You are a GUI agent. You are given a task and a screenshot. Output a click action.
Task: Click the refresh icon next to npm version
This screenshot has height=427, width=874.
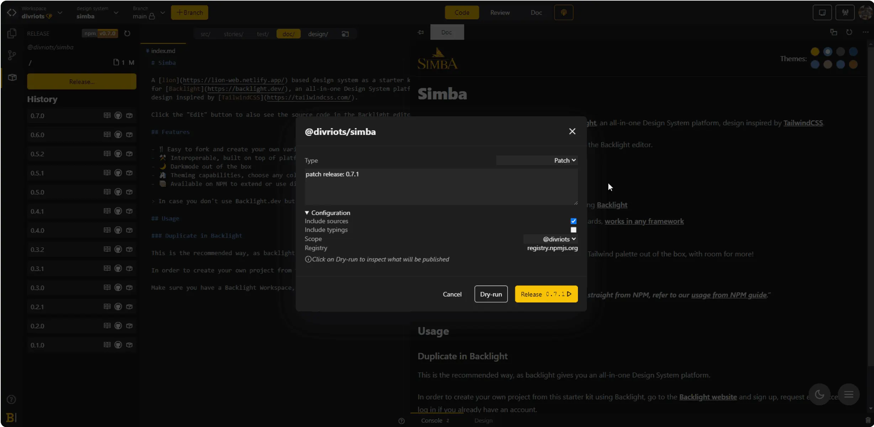tap(127, 33)
